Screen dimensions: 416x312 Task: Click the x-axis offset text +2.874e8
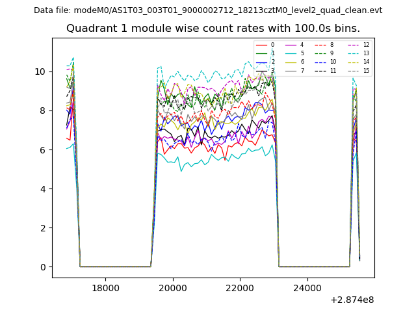(x=352, y=300)
